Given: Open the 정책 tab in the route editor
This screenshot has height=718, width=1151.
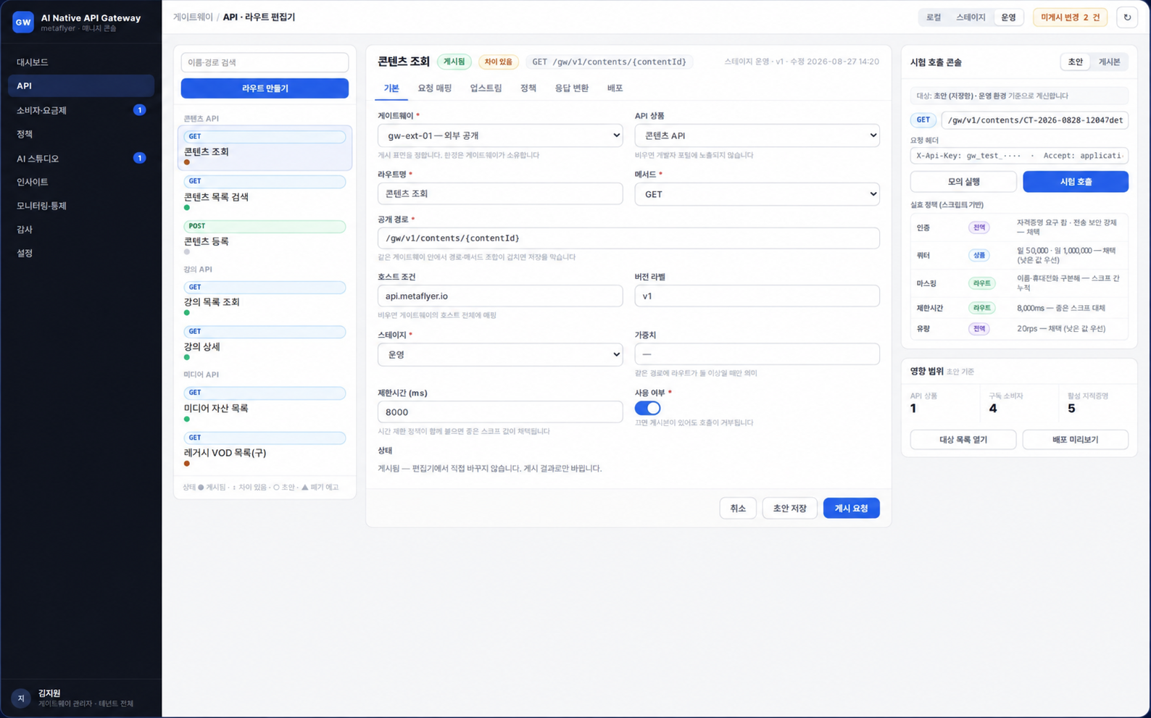Looking at the screenshot, I should [528, 88].
